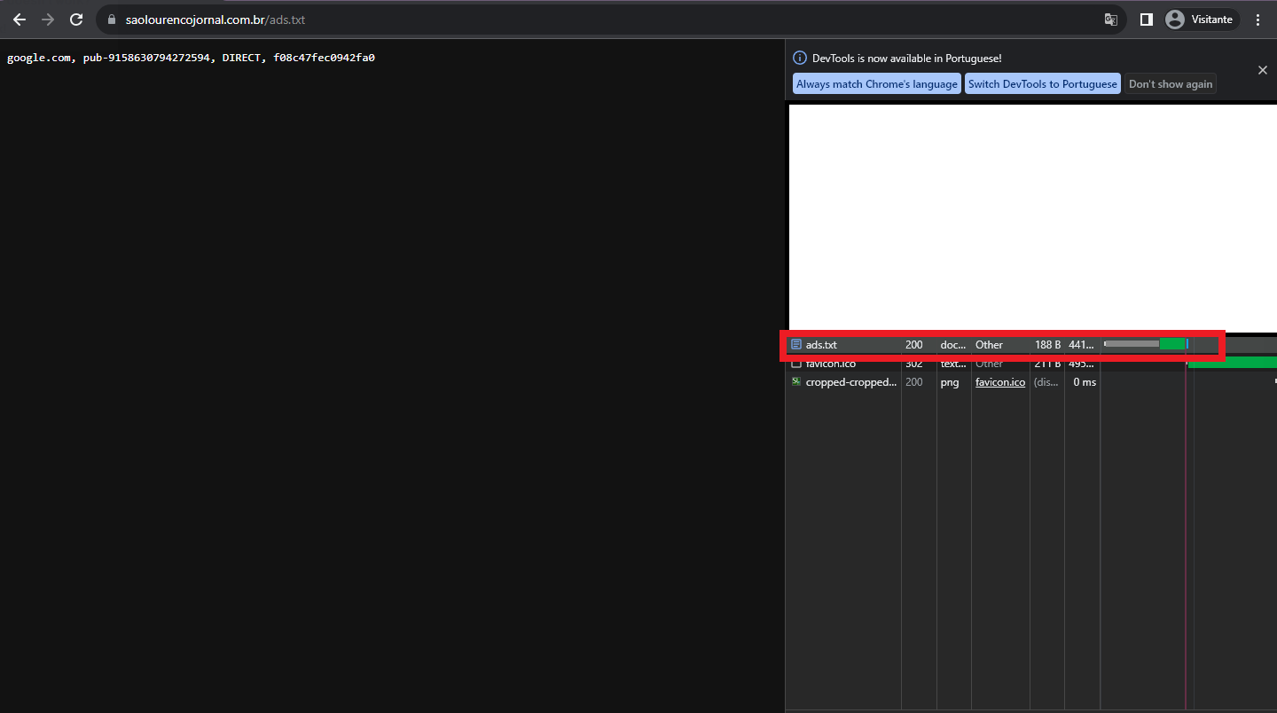Viewport: 1277px width, 713px height.
Task: Toggle the browser side panel icon
Action: 1147,20
